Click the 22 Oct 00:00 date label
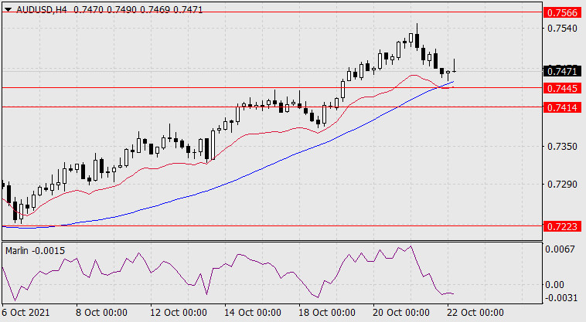586x322 pixels. pyautogui.click(x=475, y=312)
